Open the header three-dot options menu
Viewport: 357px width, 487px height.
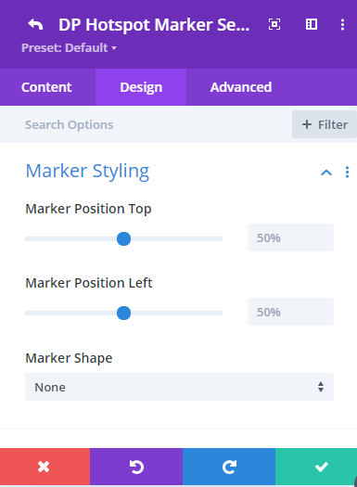point(342,24)
